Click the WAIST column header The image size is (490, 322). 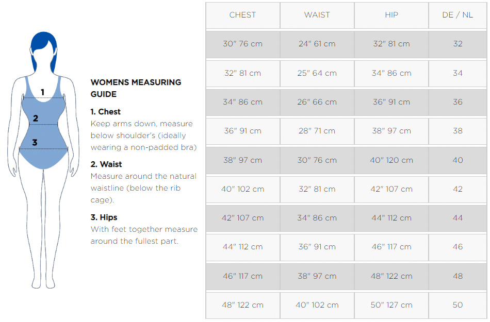(317, 15)
